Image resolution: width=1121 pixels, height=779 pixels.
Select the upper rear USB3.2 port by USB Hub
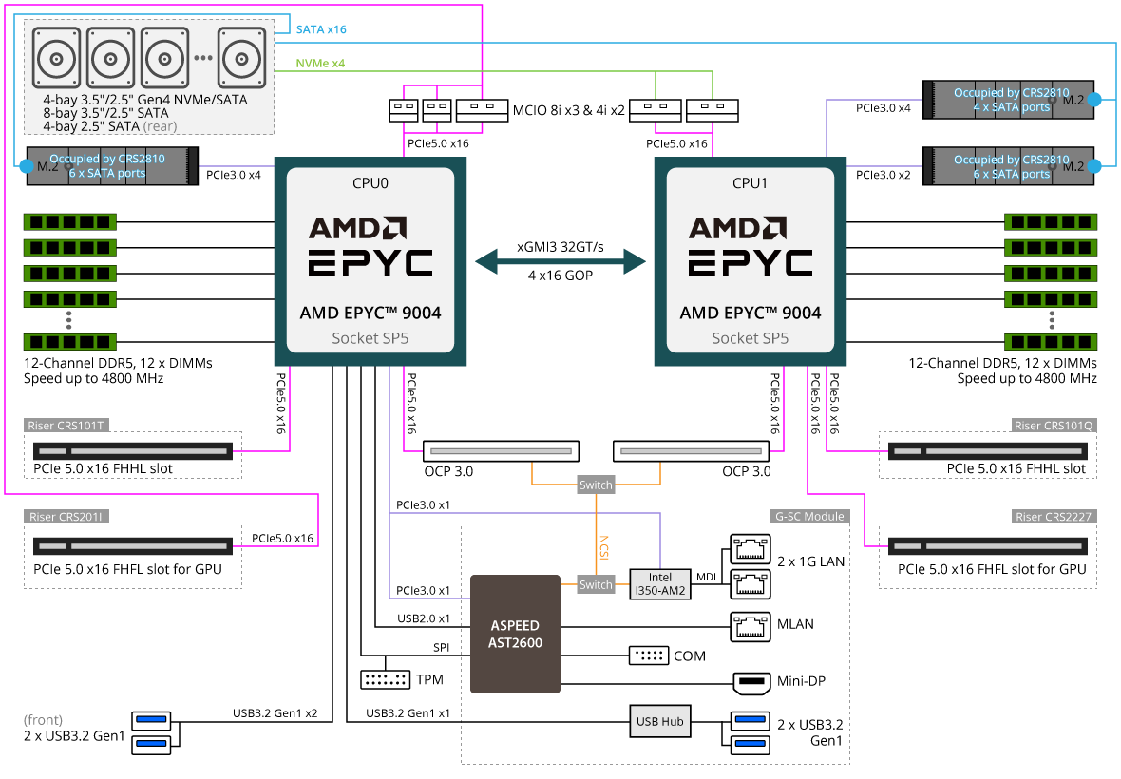(750, 719)
